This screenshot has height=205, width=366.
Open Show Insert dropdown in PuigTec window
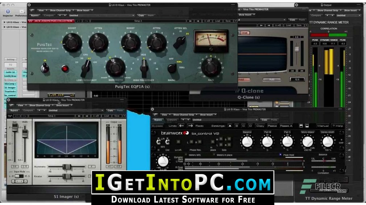(x=84, y=10)
